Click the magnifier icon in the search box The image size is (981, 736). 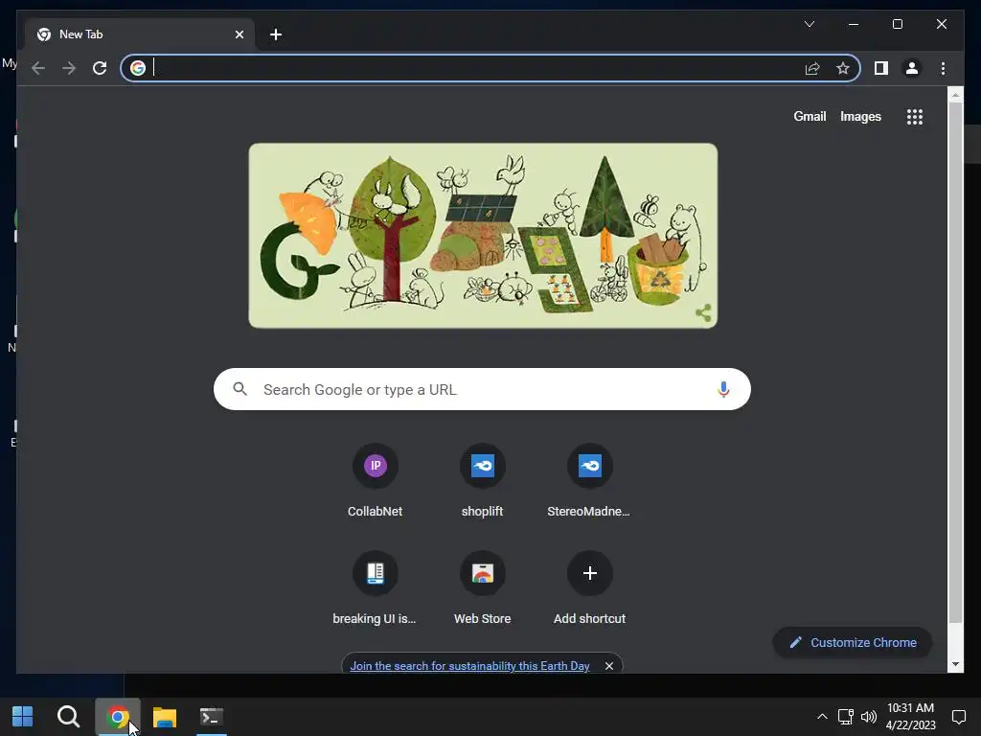[240, 389]
